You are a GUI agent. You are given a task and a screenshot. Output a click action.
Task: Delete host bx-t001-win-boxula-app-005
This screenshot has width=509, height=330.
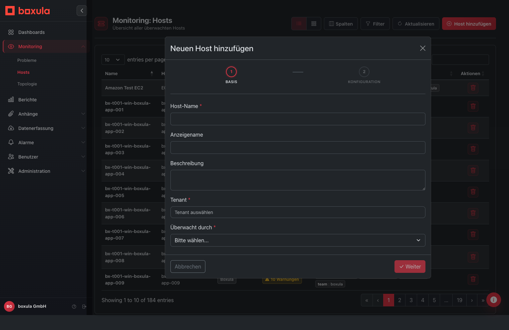point(473,192)
